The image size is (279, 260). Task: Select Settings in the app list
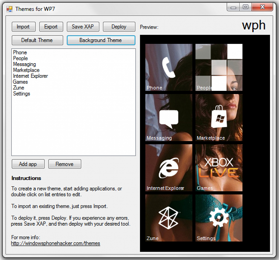point(22,94)
